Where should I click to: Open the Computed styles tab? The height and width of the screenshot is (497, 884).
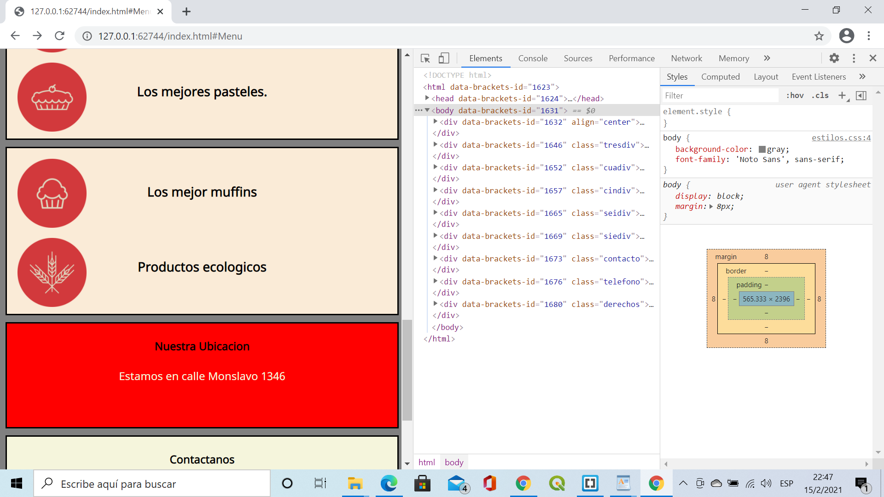[x=720, y=77]
